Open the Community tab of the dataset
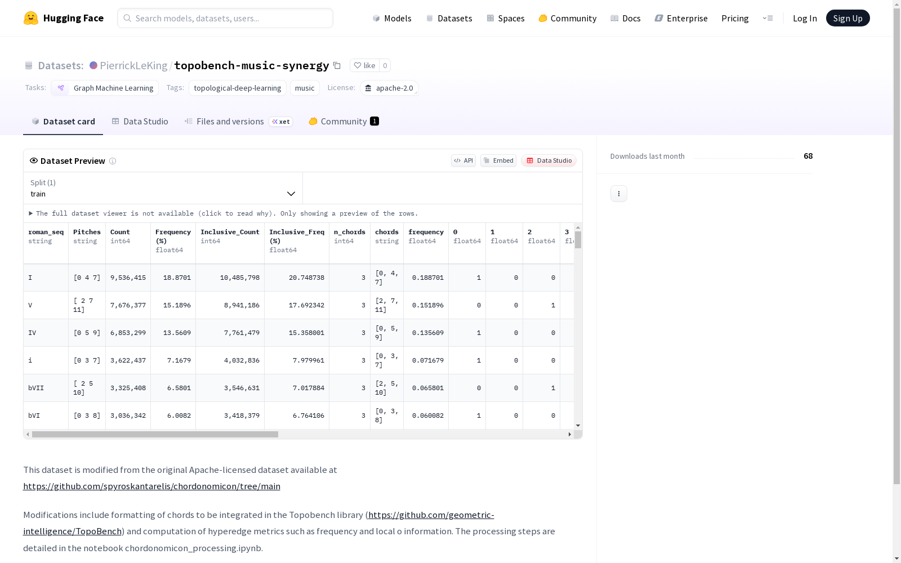The height and width of the screenshot is (563, 901). (x=344, y=122)
